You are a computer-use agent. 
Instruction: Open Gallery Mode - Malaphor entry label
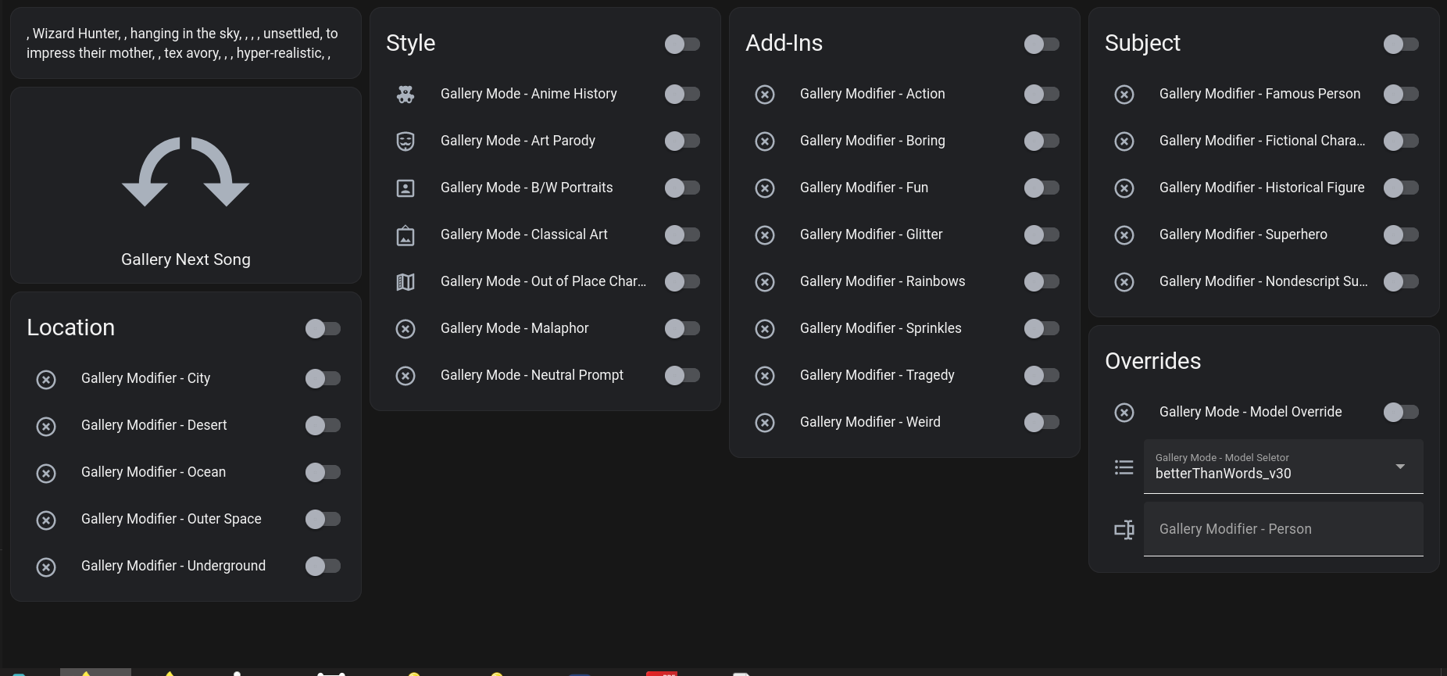click(514, 328)
